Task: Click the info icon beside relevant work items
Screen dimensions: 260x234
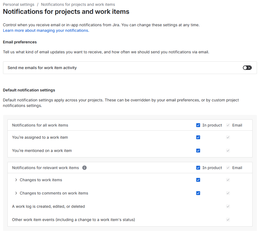Action: point(84,168)
